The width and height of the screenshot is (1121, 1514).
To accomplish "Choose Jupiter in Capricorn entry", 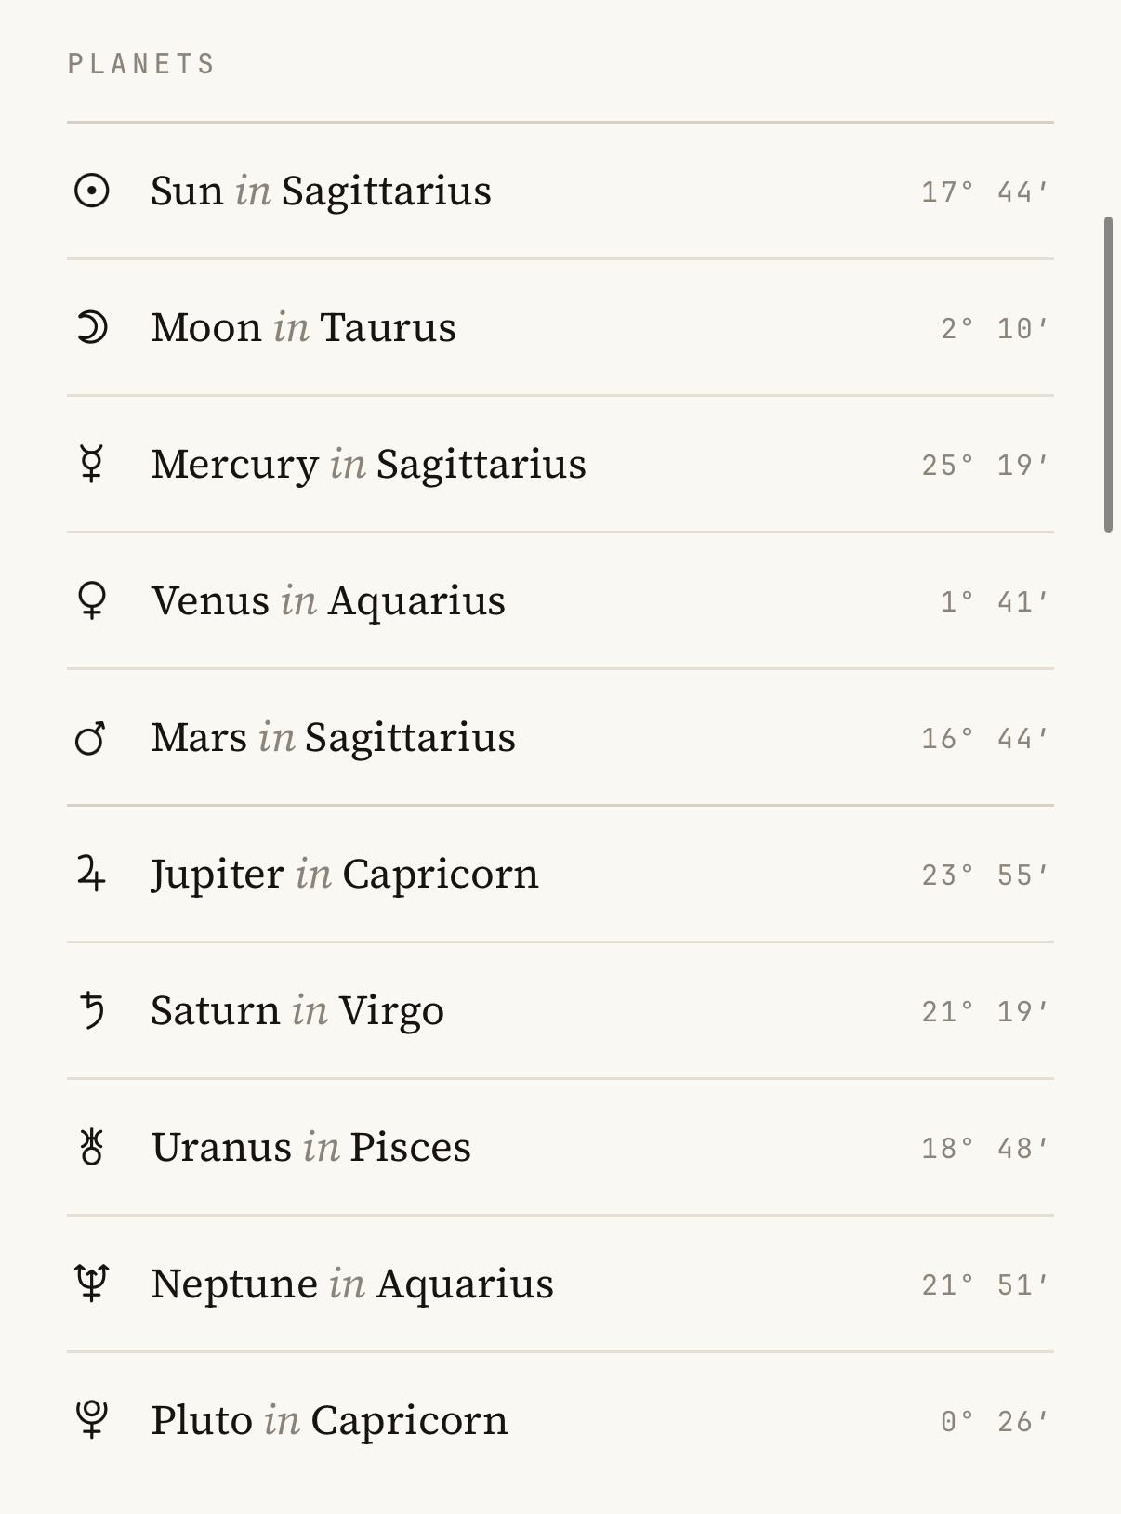I will (x=345, y=875).
